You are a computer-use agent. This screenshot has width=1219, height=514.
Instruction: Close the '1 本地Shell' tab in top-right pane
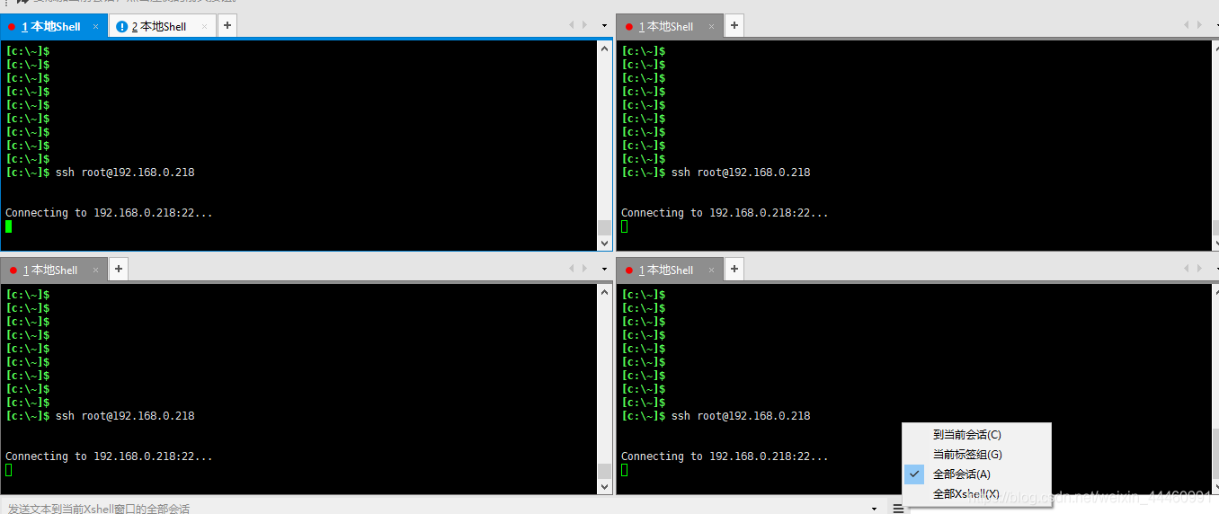711,27
